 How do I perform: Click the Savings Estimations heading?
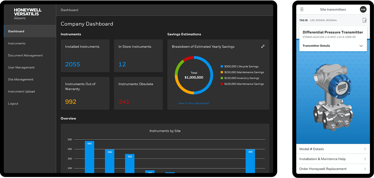(x=184, y=34)
